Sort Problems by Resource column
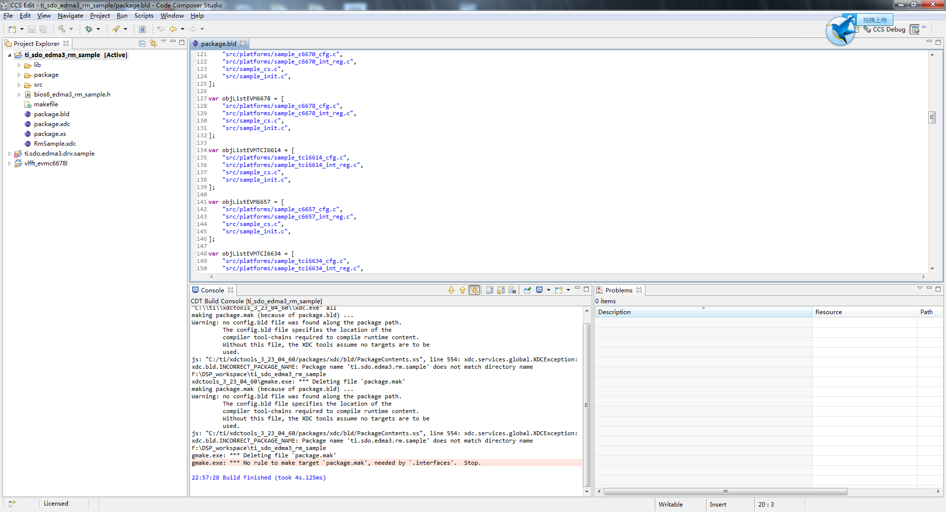Screen dimensions: 946x512 pos(864,312)
